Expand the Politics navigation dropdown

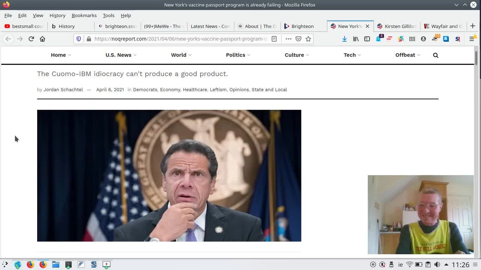(238, 55)
